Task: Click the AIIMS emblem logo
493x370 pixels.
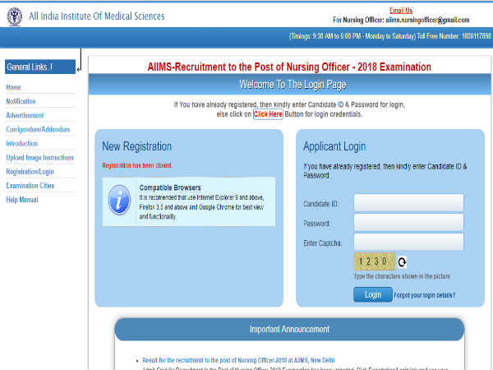Action: pos(15,16)
